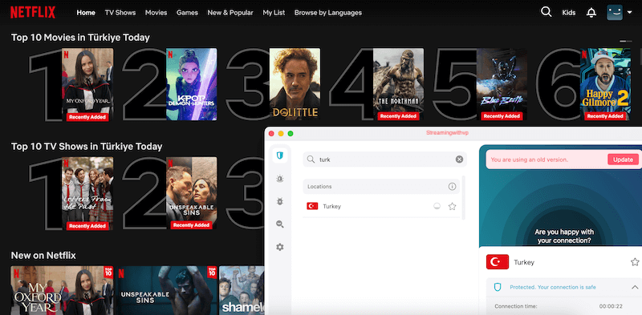Open the TV Shows menu

coord(120,13)
